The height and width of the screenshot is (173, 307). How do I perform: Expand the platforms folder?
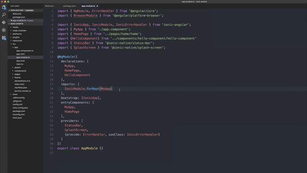17,34
